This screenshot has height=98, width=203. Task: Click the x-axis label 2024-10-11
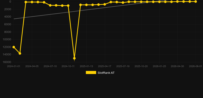68,66
